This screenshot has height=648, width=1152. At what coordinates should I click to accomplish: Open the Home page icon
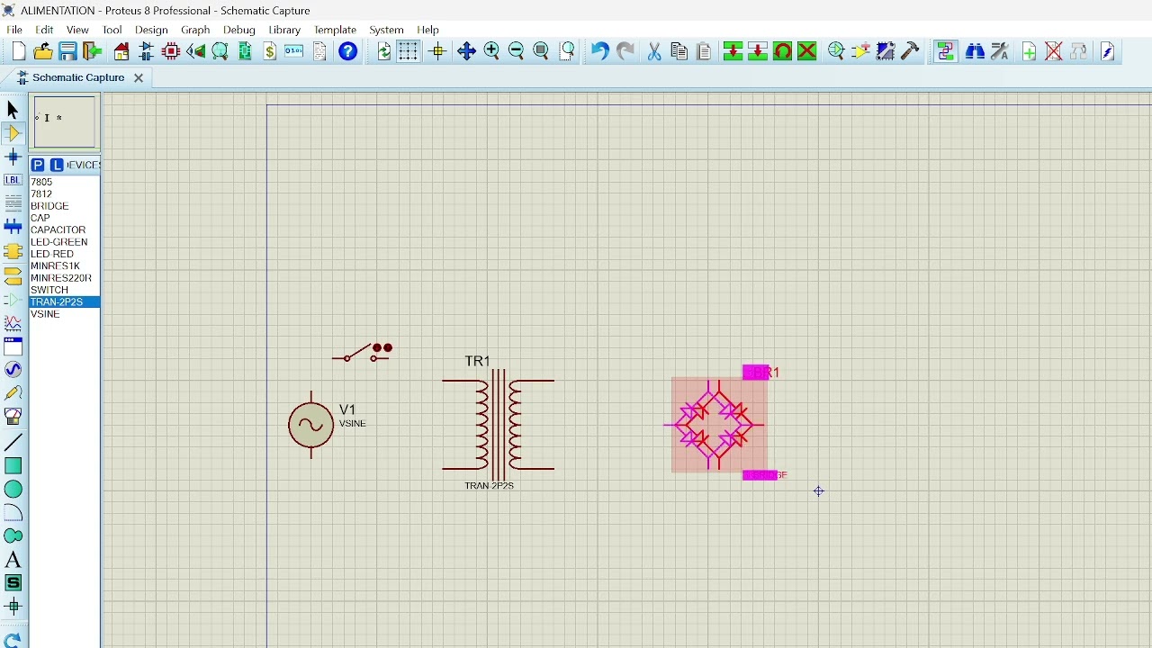(x=121, y=51)
